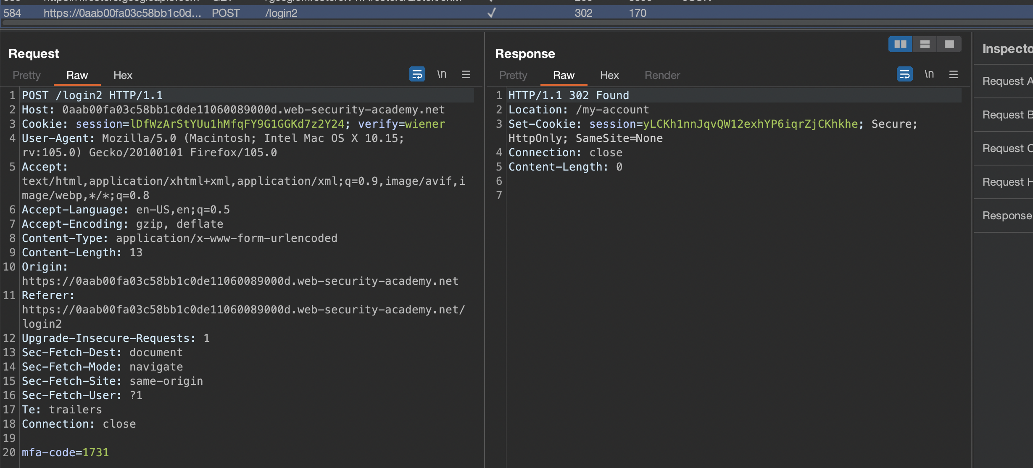1033x468 pixels.
Task: Switch Response view to Hex tab
Action: (609, 75)
